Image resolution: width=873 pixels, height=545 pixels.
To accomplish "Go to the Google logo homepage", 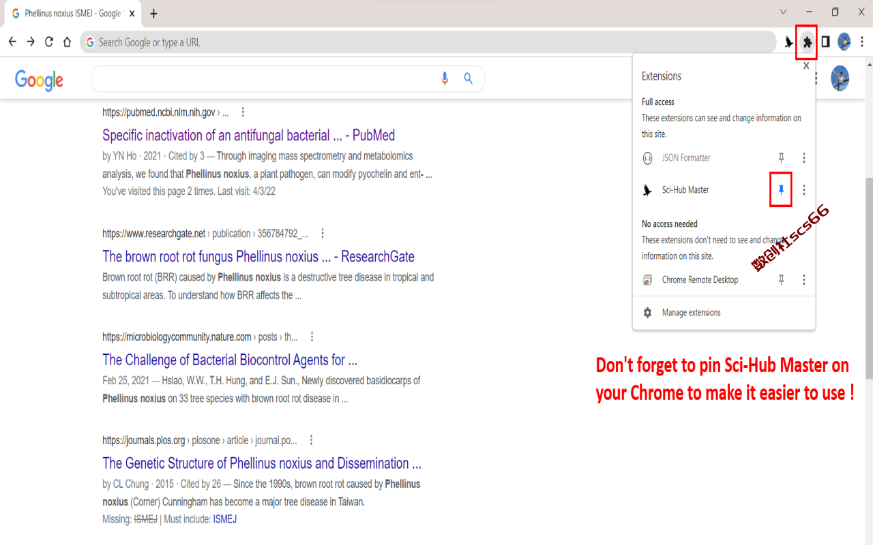I will pyautogui.click(x=39, y=80).
